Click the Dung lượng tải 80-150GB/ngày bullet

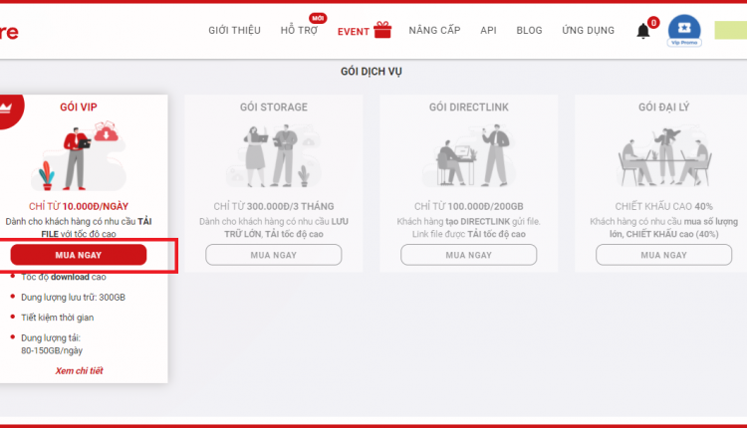tap(52, 344)
